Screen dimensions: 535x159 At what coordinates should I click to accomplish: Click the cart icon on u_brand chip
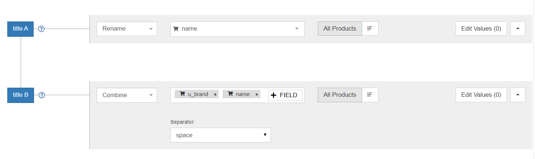[x=182, y=94]
